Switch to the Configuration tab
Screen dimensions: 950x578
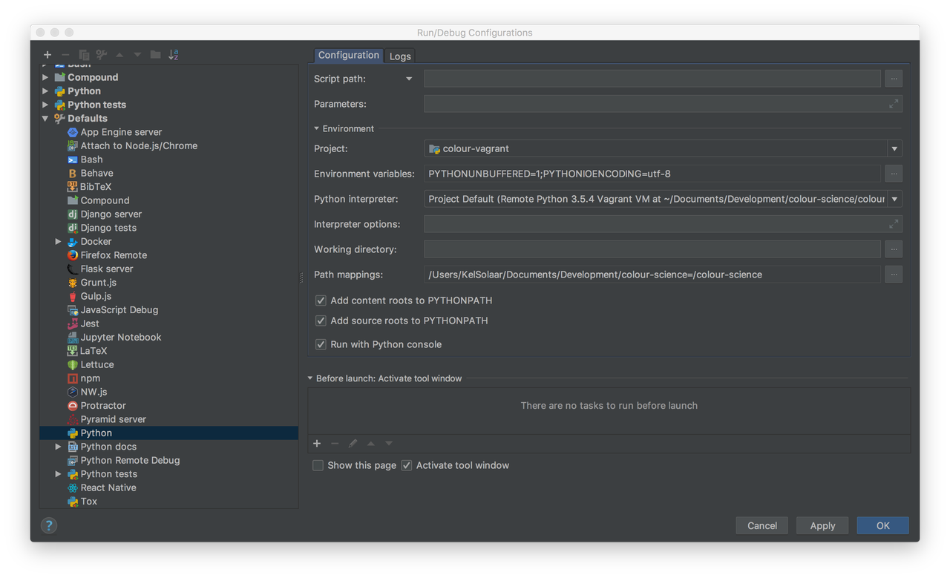[348, 55]
